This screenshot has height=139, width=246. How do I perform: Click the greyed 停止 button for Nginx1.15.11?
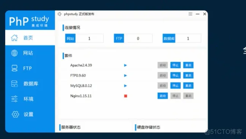pos(176,96)
